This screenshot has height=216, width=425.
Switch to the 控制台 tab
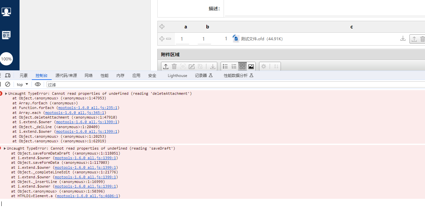[41, 76]
